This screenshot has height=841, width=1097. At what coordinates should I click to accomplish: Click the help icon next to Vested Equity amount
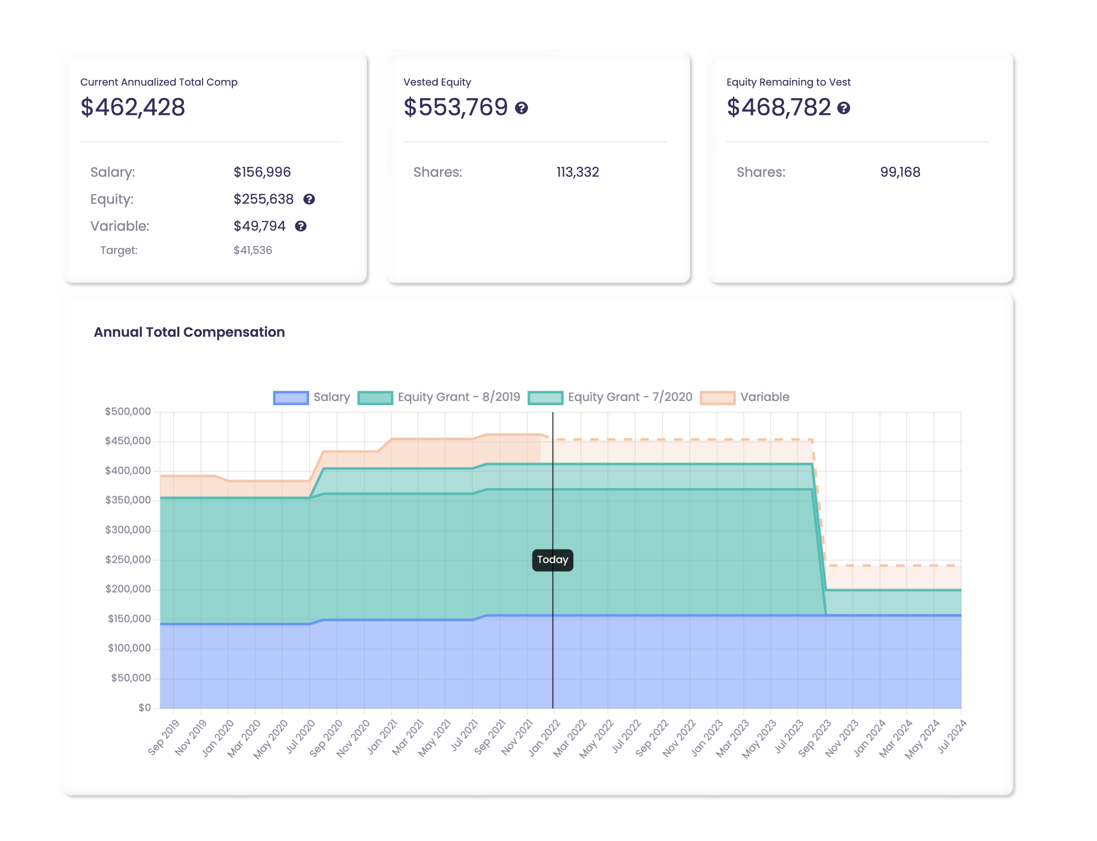pyautogui.click(x=521, y=107)
